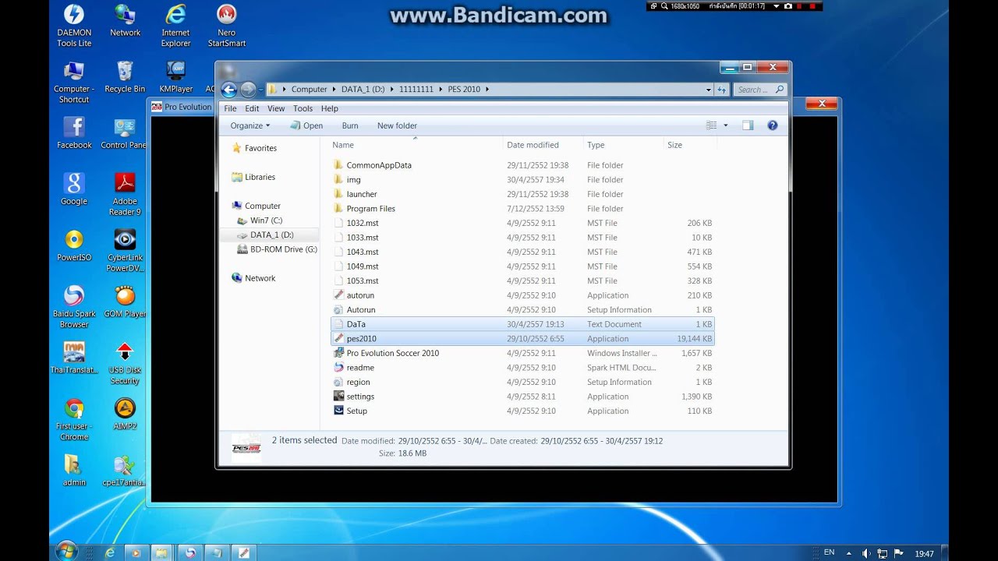Open the Tools menu

[303, 108]
